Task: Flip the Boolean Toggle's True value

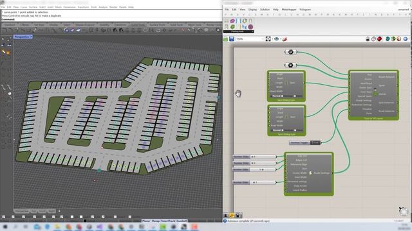Action: [x=315, y=142]
